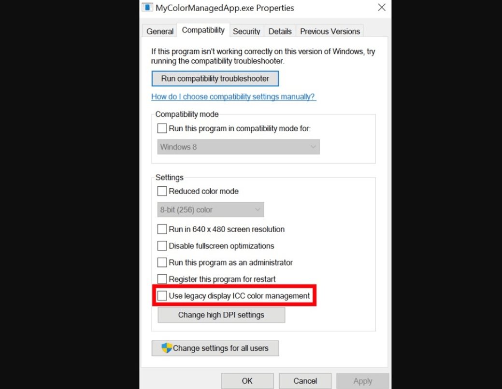The width and height of the screenshot is (502, 389).
Task: Open the Windows 8 compatibility mode dropdown
Action: pos(238,147)
